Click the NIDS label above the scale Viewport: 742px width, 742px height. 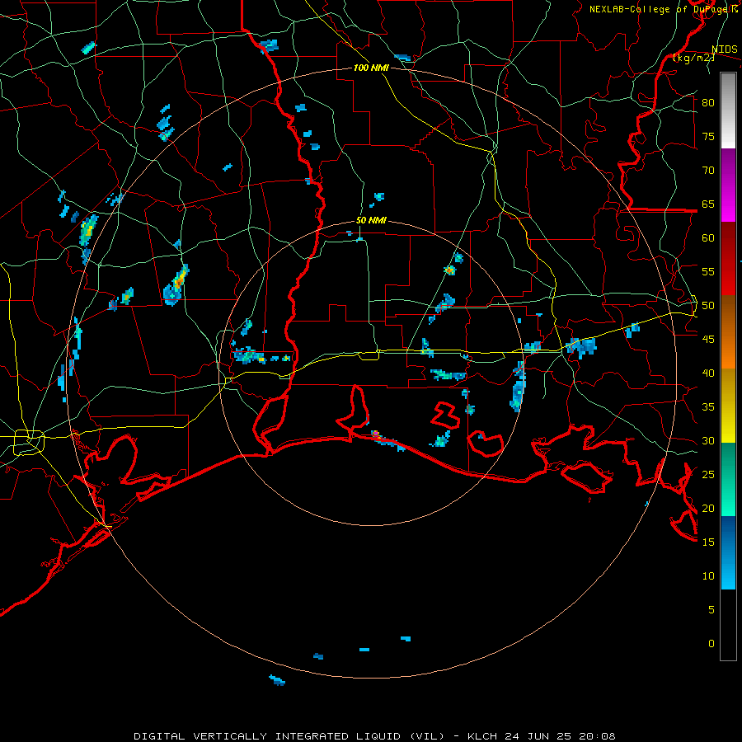click(x=725, y=49)
